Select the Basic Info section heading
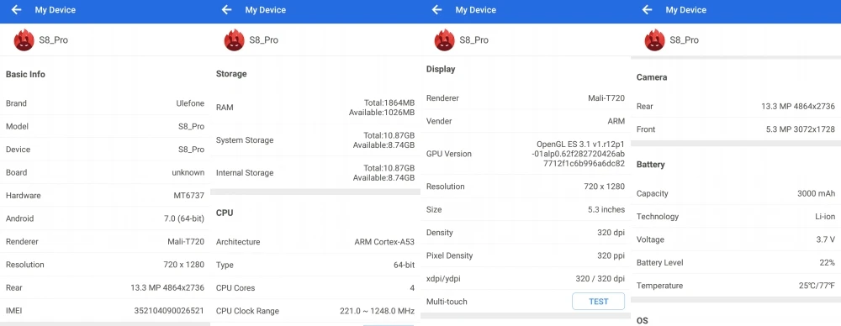Screen dimensions: 841x326 coord(25,75)
